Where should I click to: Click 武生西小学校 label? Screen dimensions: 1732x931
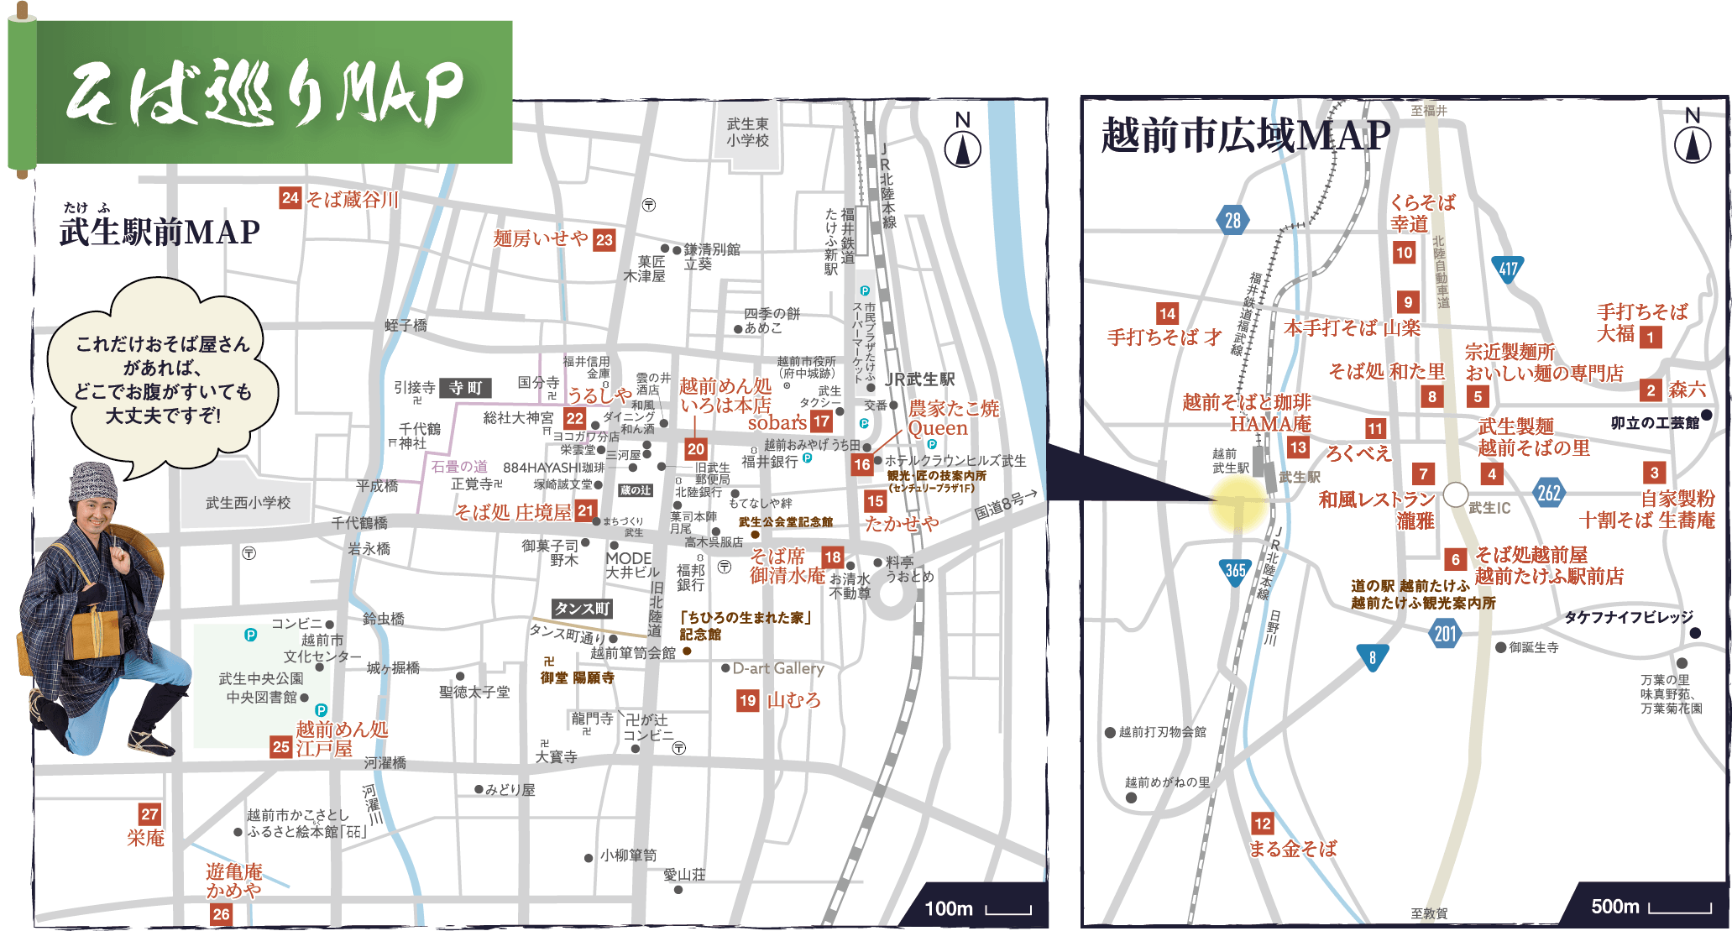[248, 503]
